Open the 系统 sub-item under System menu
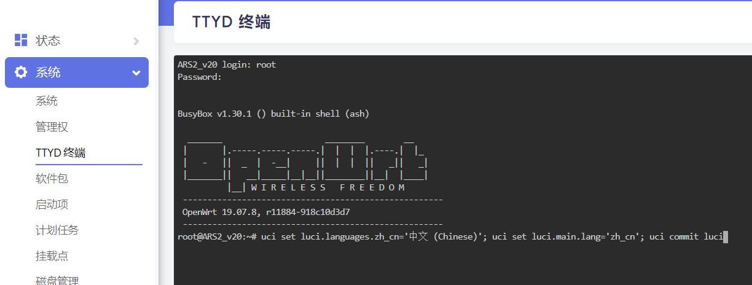The width and height of the screenshot is (752, 285). pos(47,101)
